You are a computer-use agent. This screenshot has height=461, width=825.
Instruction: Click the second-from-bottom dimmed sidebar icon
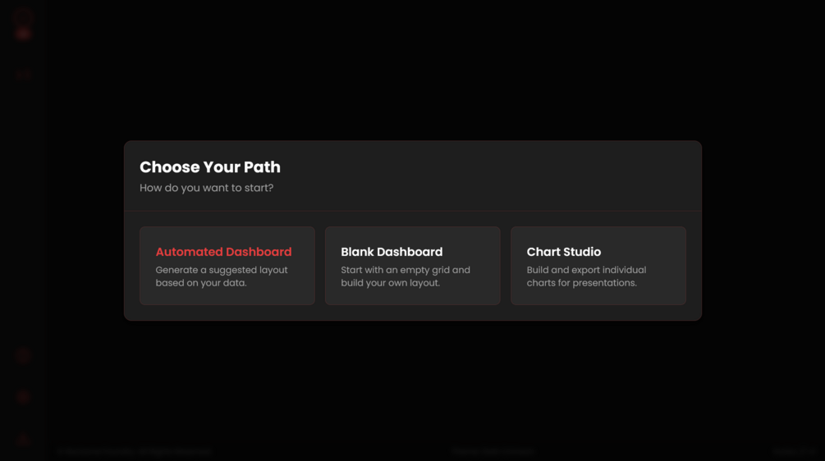(23, 397)
